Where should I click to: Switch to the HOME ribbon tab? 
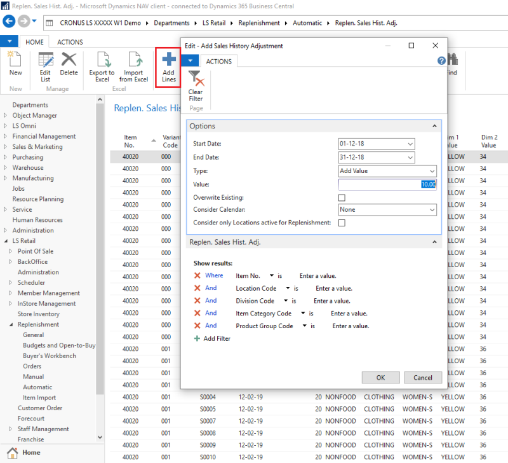point(35,42)
